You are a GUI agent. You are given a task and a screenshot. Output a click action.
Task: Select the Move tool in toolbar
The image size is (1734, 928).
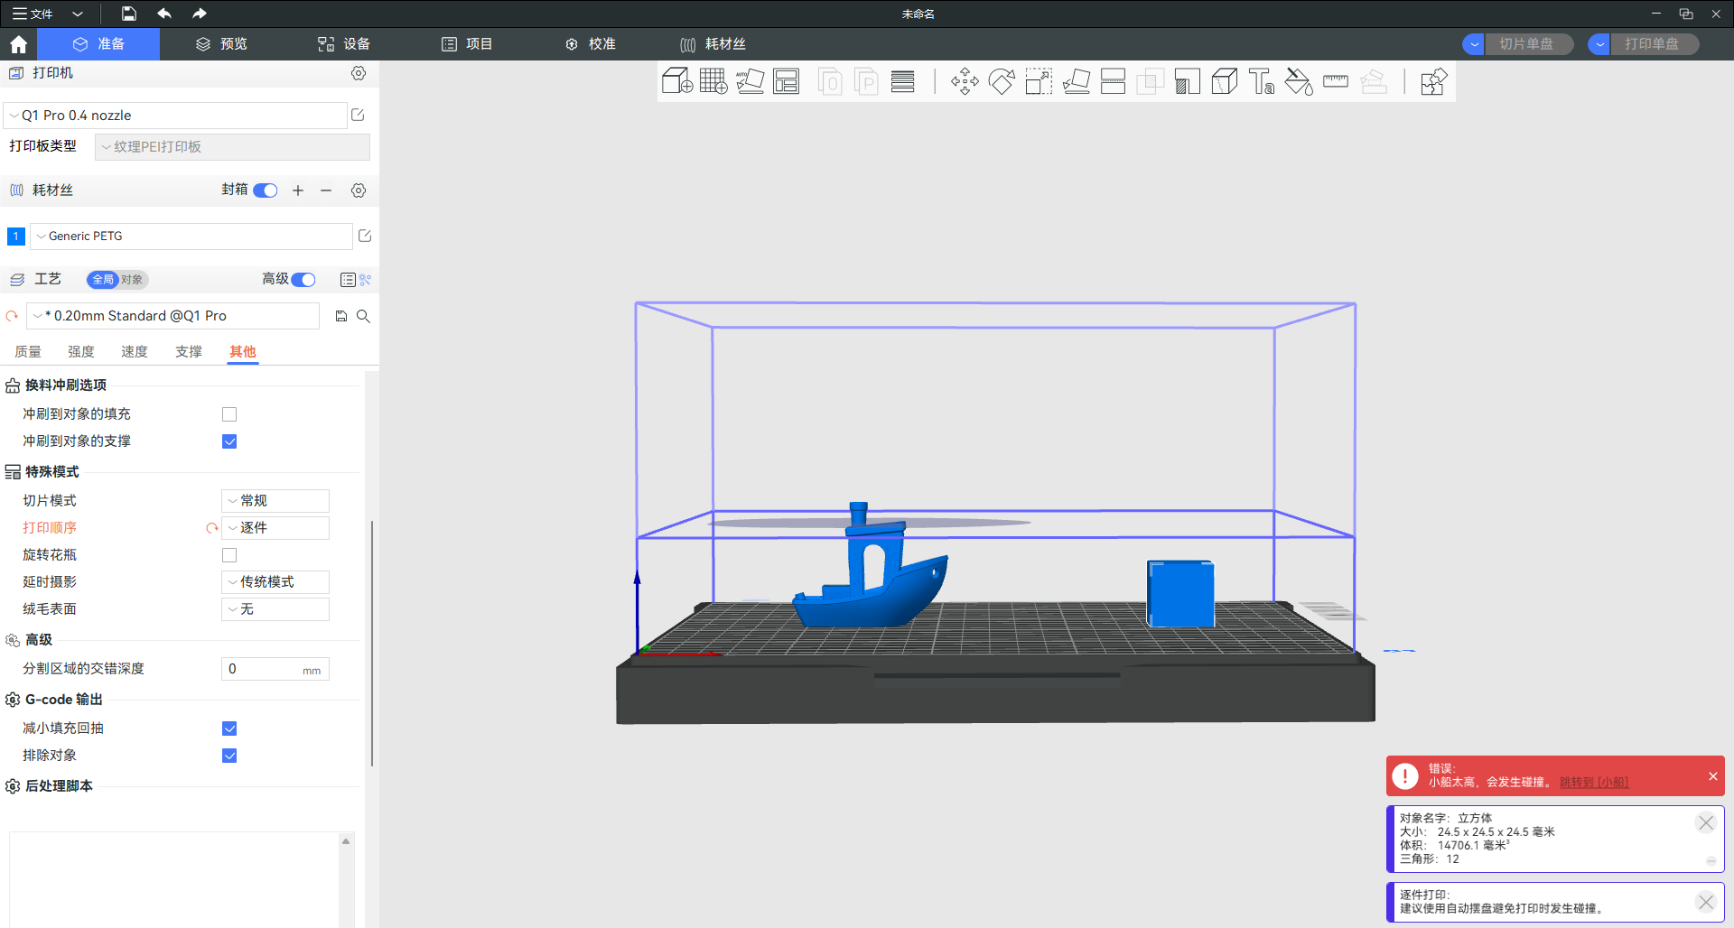[965, 81]
